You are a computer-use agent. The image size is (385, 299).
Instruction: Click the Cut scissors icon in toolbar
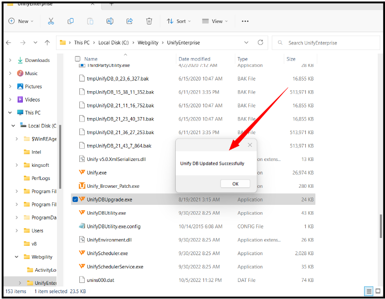(51, 21)
